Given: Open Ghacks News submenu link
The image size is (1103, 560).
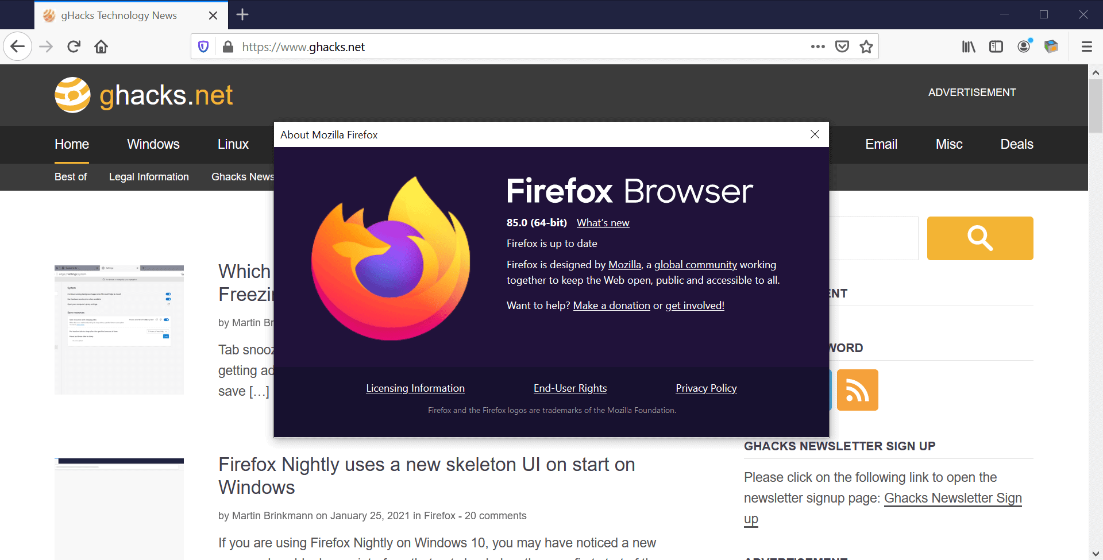Looking at the screenshot, I should [242, 177].
